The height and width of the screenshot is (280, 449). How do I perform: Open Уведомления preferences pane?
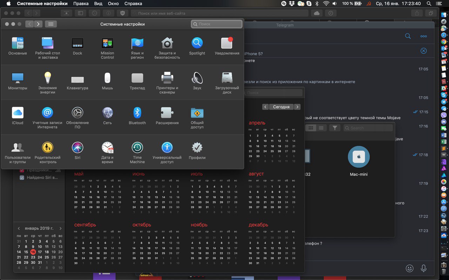pos(227,47)
